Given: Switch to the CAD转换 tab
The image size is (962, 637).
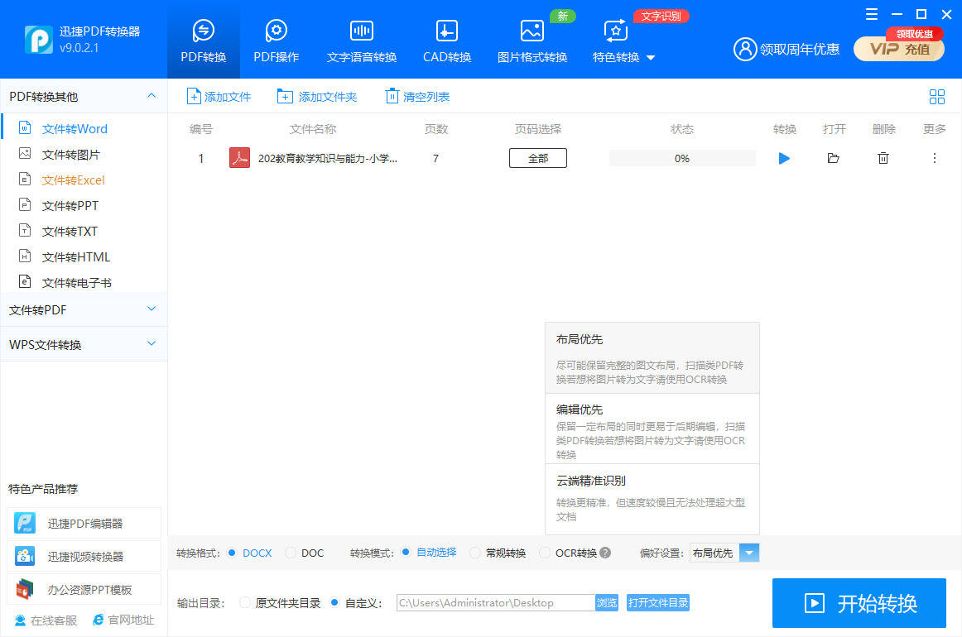Looking at the screenshot, I should click(x=447, y=41).
